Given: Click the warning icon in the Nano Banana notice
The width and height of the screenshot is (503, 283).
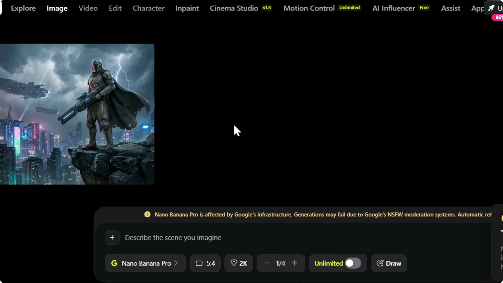Looking at the screenshot, I should click(x=147, y=214).
